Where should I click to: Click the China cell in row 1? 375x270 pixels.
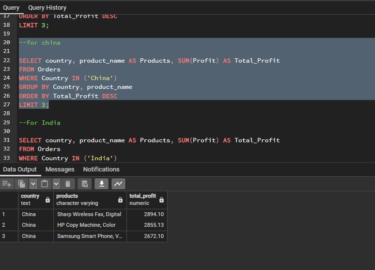36,214
